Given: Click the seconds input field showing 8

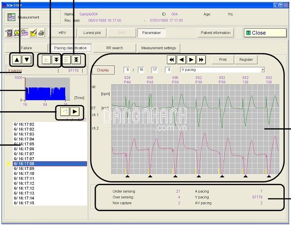Looking at the screenshot, I should 169,70.
